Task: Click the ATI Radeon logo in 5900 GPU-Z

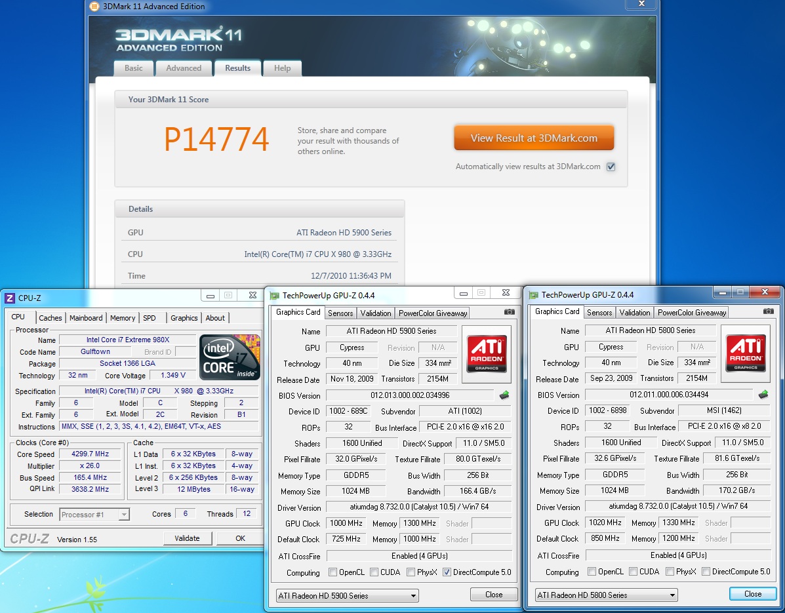Action: point(487,354)
